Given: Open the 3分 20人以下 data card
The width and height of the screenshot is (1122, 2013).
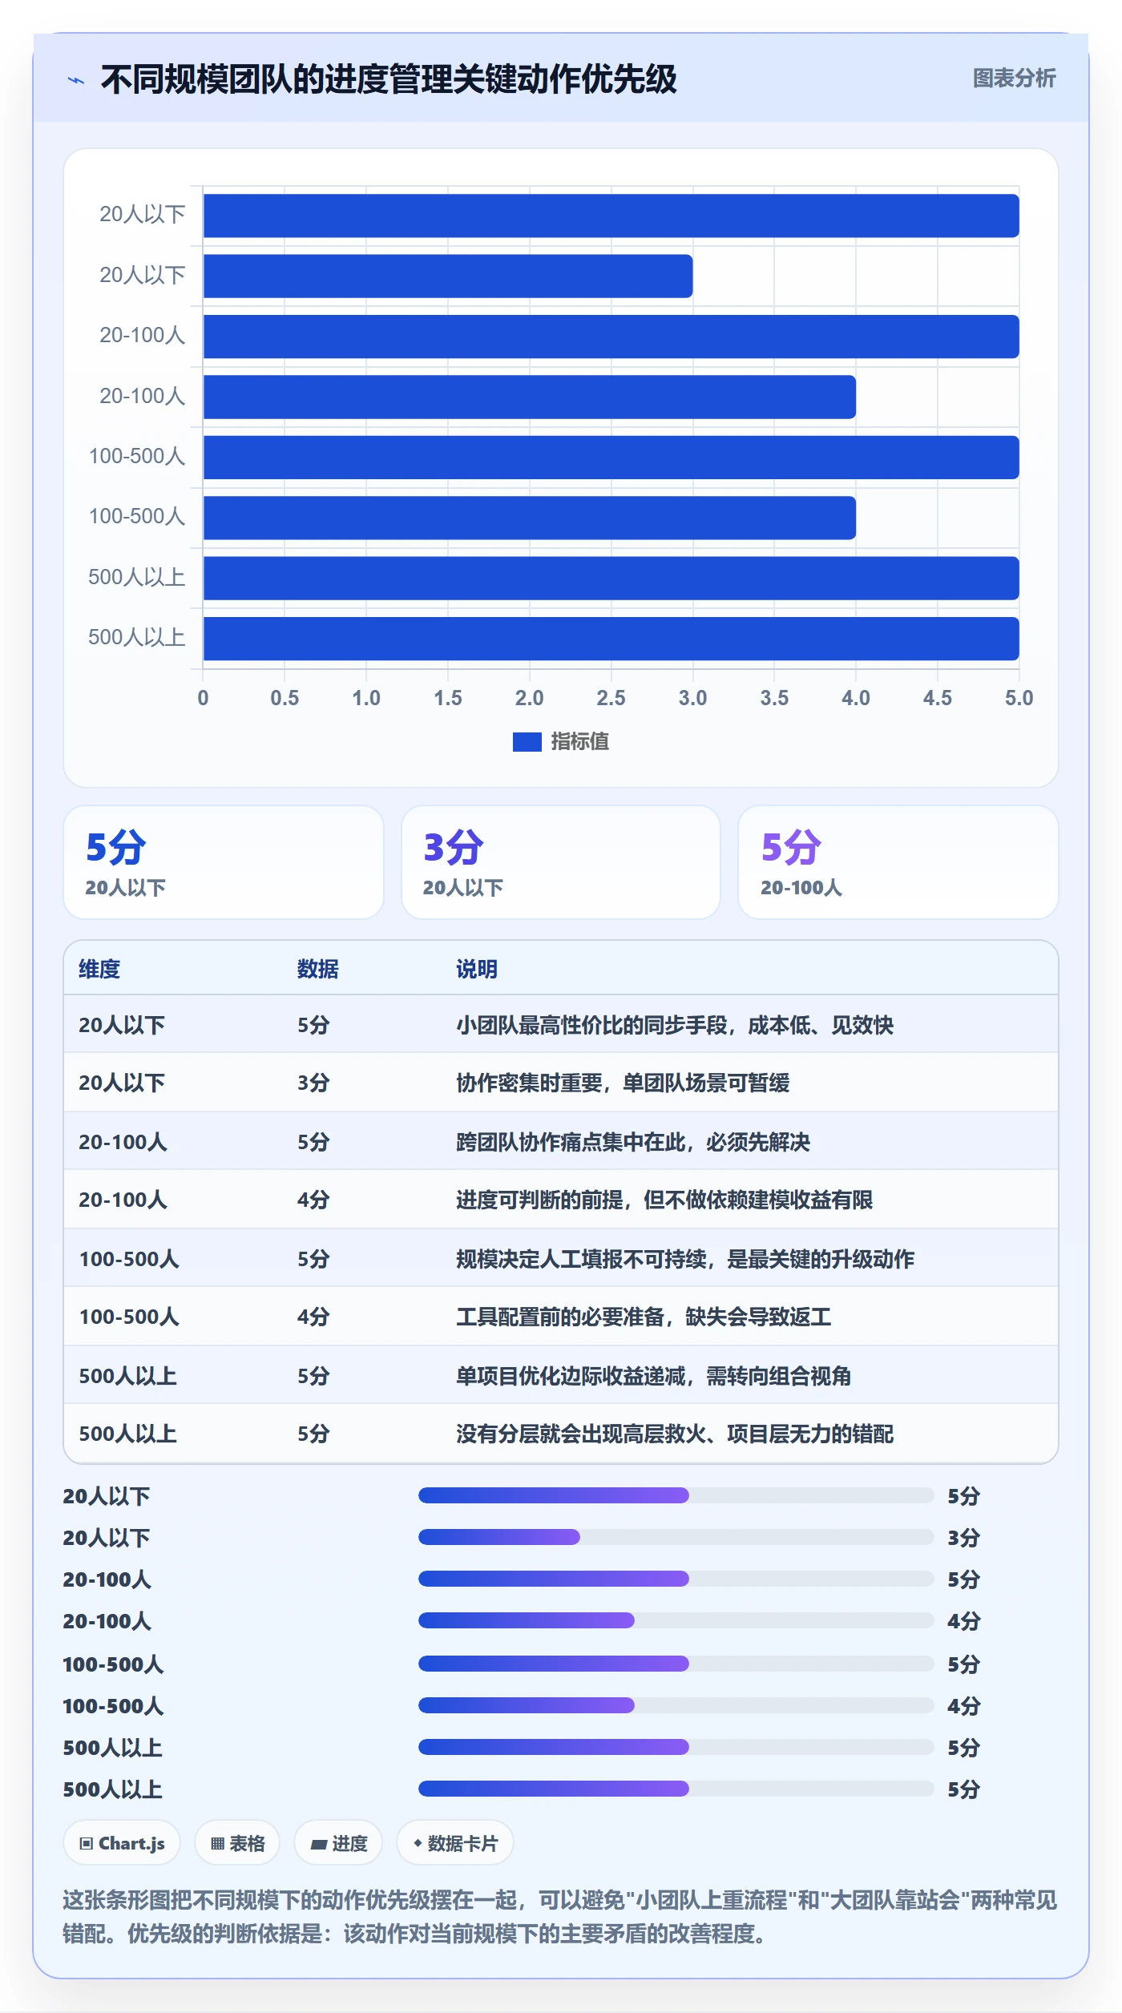Looking at the screenshot, I should (x=561, y=862).
